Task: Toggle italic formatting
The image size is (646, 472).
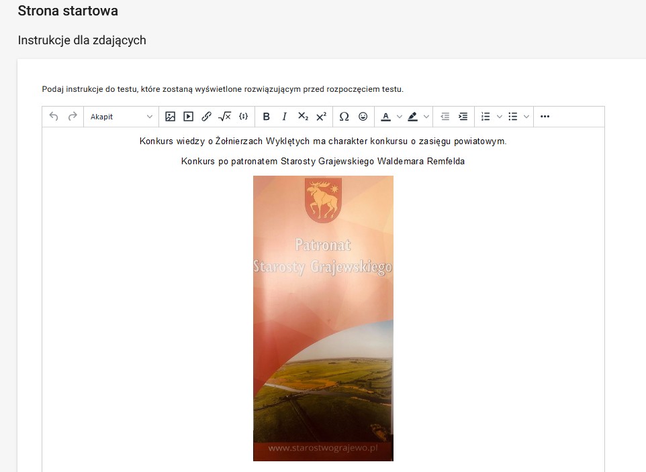Action: point(285,117)
